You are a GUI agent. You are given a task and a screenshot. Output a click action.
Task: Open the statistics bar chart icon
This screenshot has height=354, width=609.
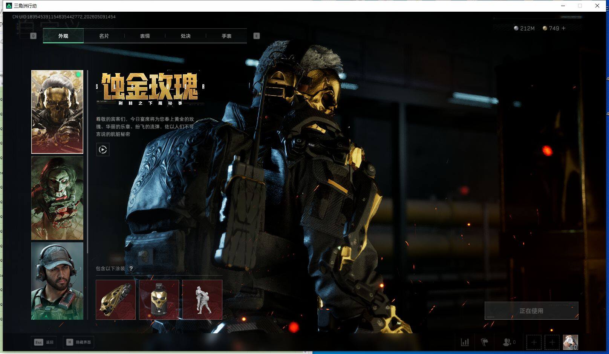(x=465, y=342)
